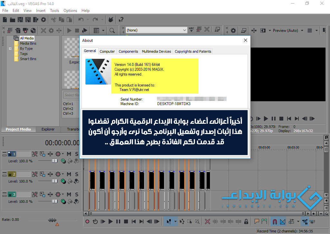330x234 pixels.
Task: Save the project with the Save icon
Action: 20,20
